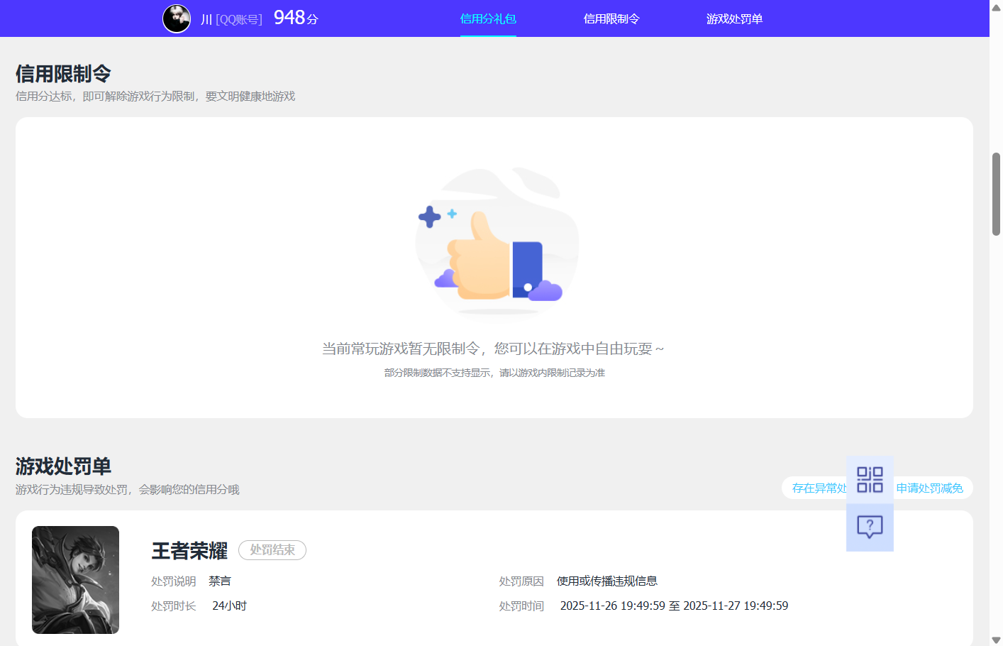Click the 存在异常处罚 link
The image size is (1003, 646).
816,488
